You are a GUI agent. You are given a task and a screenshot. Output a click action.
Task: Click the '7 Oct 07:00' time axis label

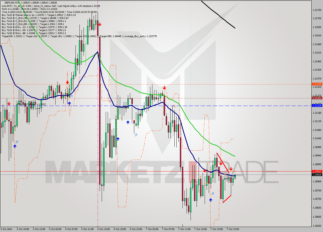(168, 229)
